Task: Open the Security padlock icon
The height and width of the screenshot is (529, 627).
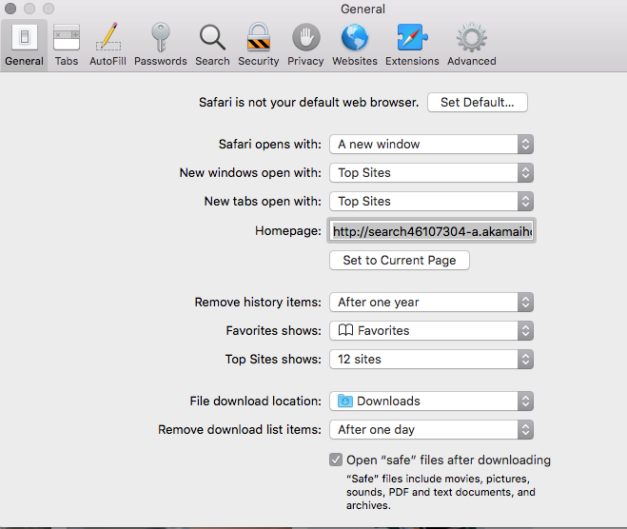Action: tap(259, 37)
